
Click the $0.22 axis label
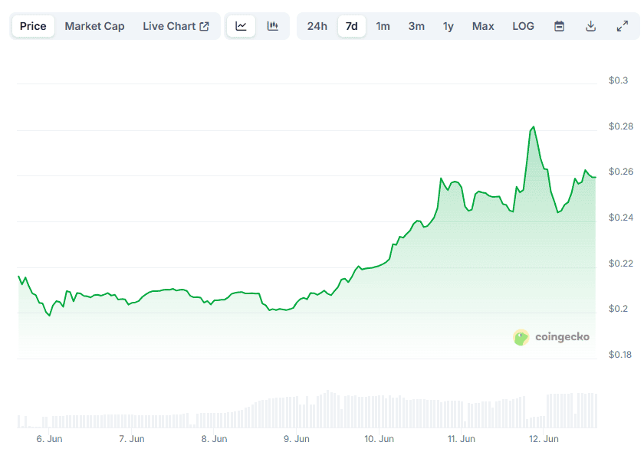point(620,264)
